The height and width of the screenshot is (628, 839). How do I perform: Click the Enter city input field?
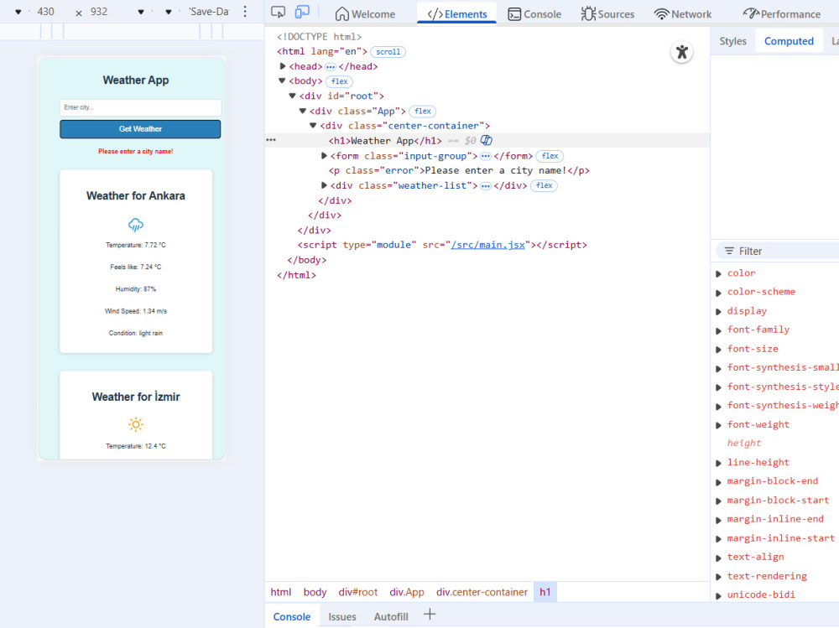(140, 107)
